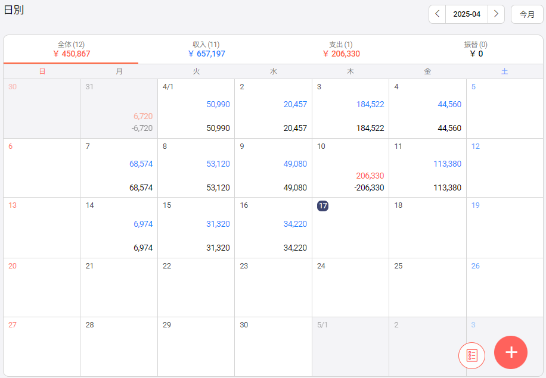This screenshot has height=378, width=546.
Task: Click the April 7 income 68,574
Action: pyautogui.click(x=141, y=164)
